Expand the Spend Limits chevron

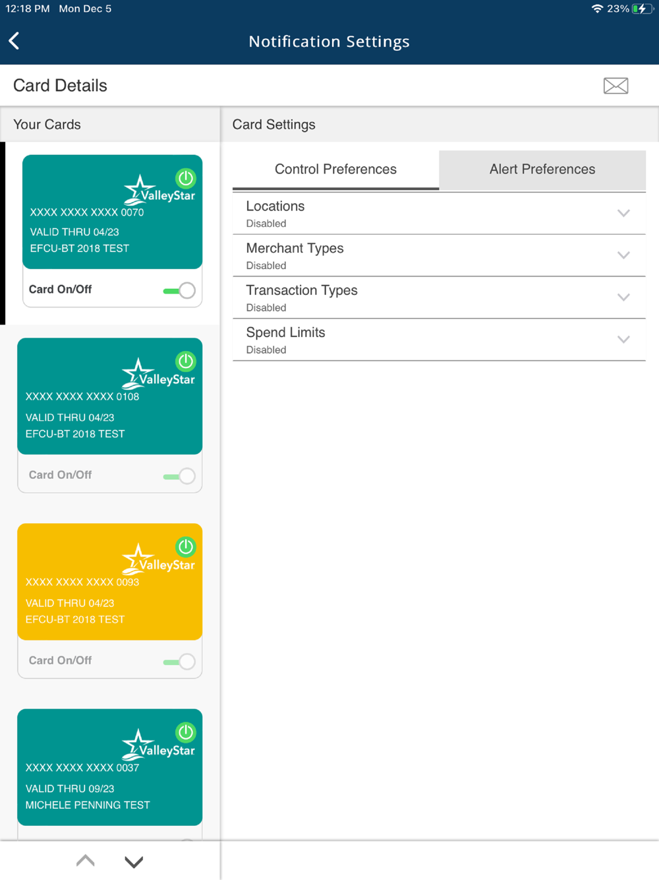(x=623, y=340)
